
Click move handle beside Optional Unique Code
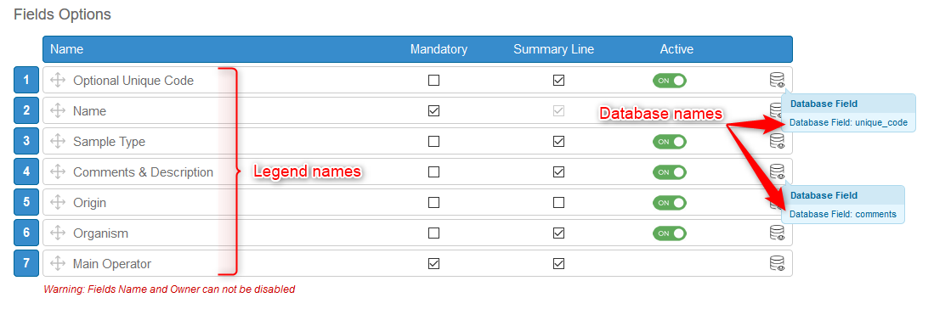(57, 81)
